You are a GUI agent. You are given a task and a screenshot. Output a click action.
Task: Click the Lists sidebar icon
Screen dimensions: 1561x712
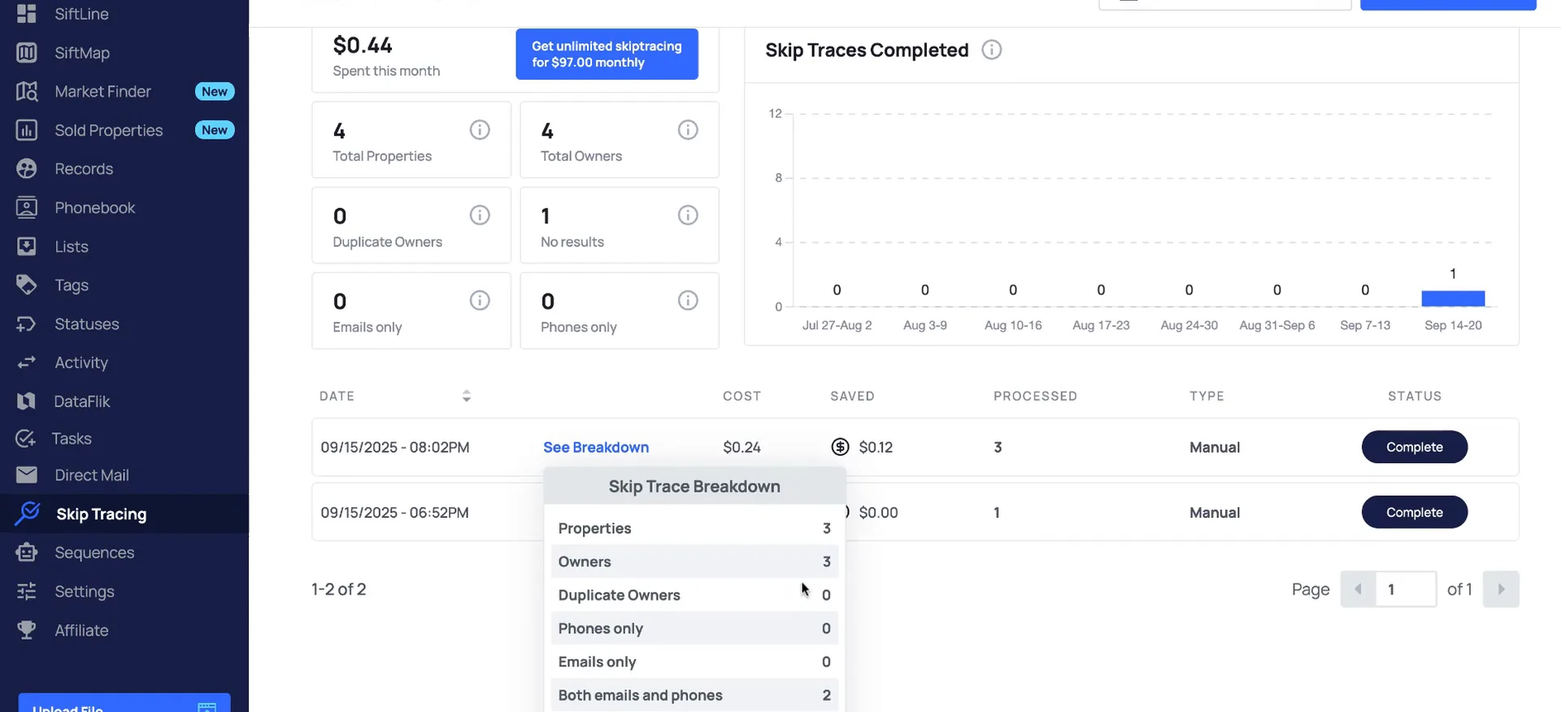(x=27, y=246)
